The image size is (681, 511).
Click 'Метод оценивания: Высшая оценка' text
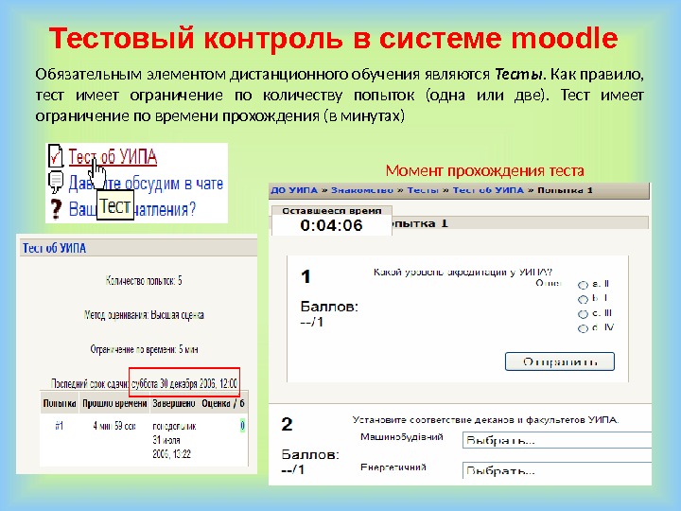pos(144,315)
